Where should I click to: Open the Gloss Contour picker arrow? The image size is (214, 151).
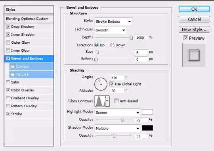pos(107,101)
